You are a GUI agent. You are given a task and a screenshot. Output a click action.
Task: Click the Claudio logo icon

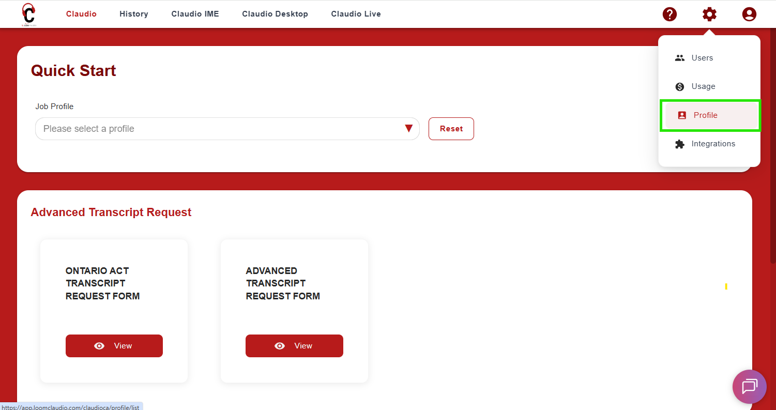pos(28,14)
